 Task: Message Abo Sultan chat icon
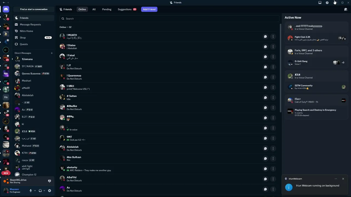pyautogui.click(x=265, y=159)
